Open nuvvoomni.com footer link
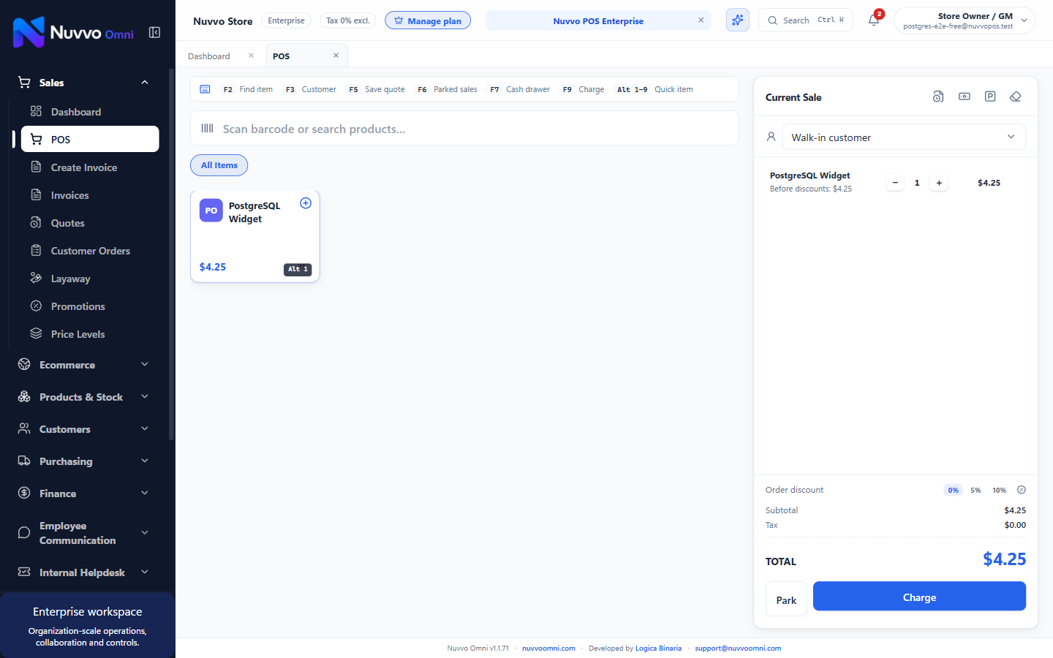The width and height of the screenshot is (1053, 658). point(548,648)
